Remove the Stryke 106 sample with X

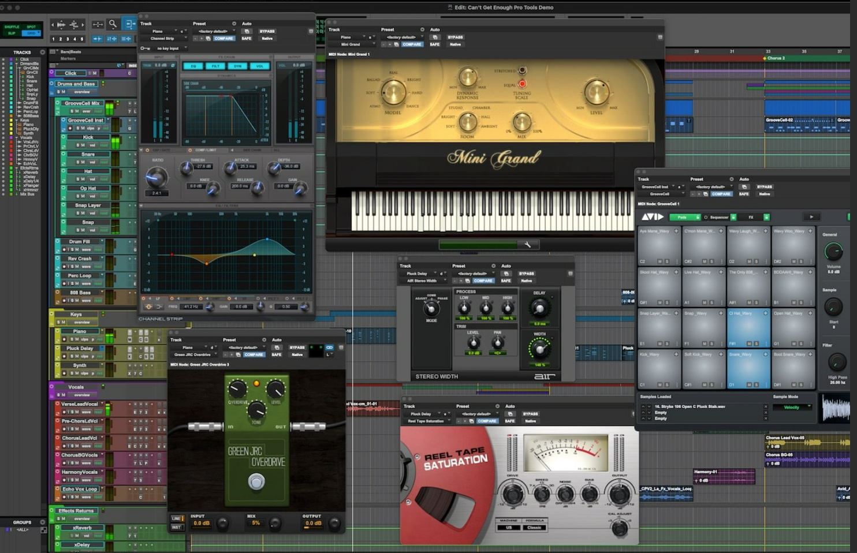[766, 406]
